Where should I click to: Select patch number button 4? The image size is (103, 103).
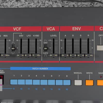pos(36,82)
